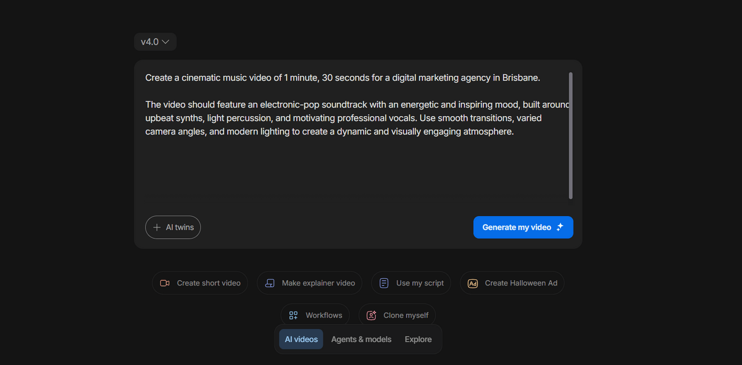Click the prompt box vertical scrollbar

(571, 136)
